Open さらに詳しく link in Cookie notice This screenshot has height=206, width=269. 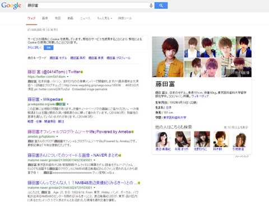pyautogui.click(x=34, y=48)
